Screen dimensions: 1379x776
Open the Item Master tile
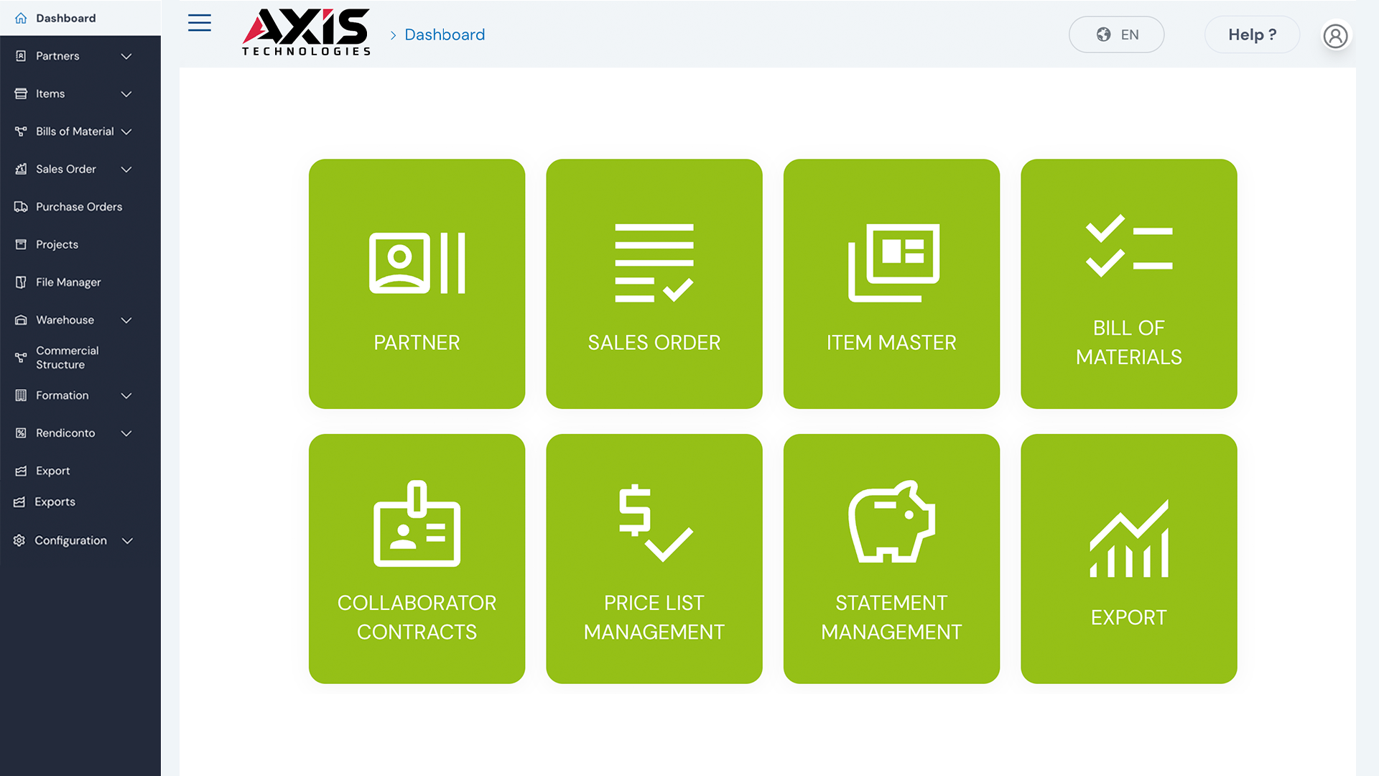[x=891, y=284]
